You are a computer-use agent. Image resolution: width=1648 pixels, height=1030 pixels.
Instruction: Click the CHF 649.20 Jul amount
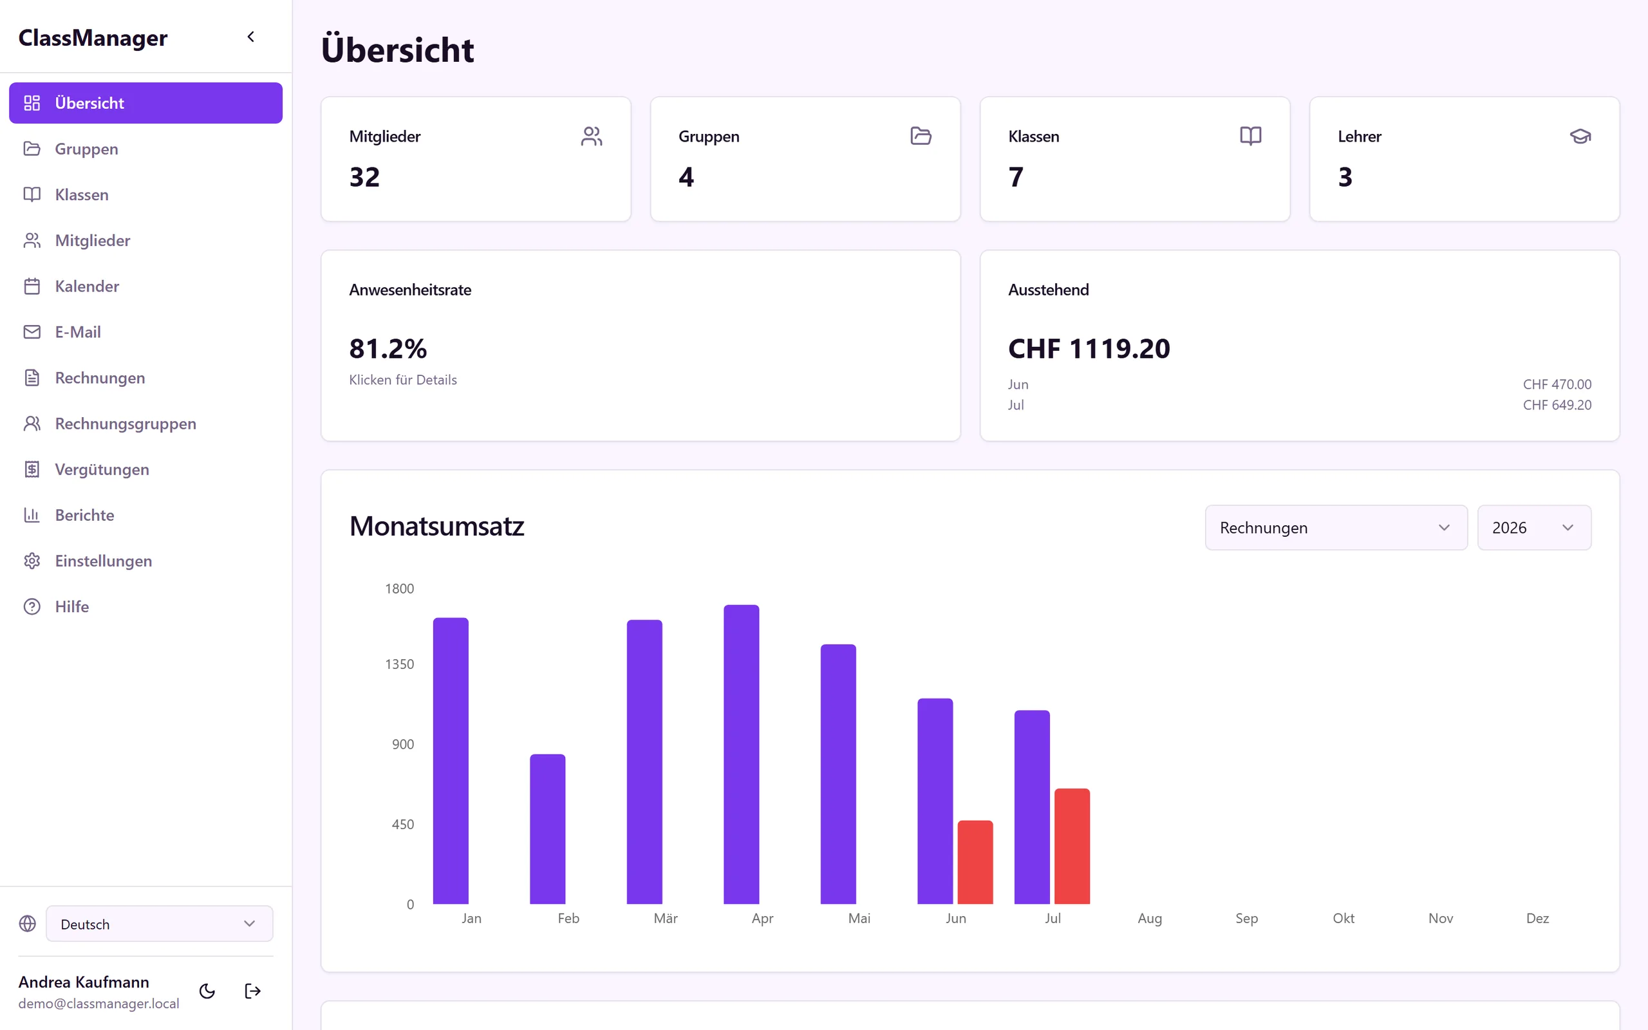click(x=1557, y=405)
